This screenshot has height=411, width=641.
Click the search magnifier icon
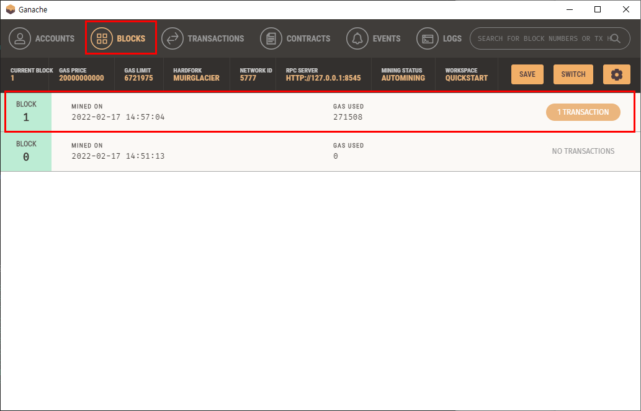pyautogui.click(x=615, y=38)
